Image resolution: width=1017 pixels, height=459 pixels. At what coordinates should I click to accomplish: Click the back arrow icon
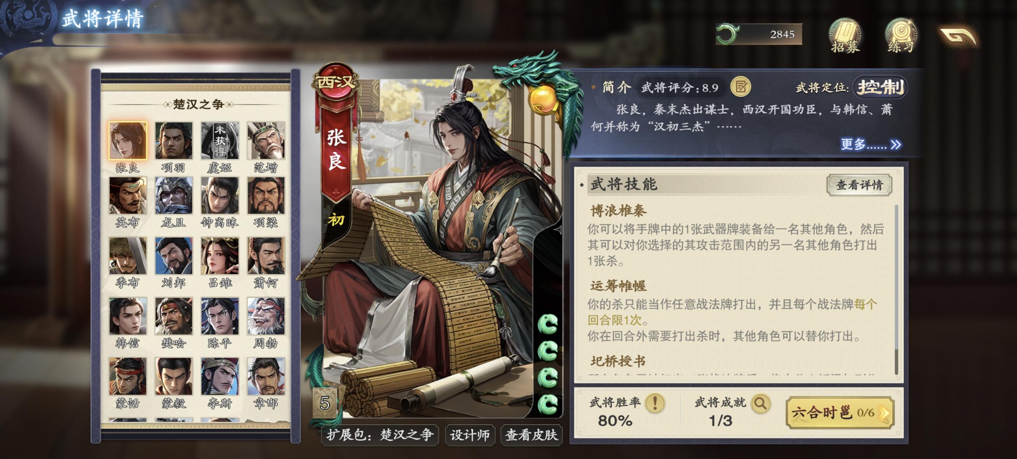click(959, 36)
